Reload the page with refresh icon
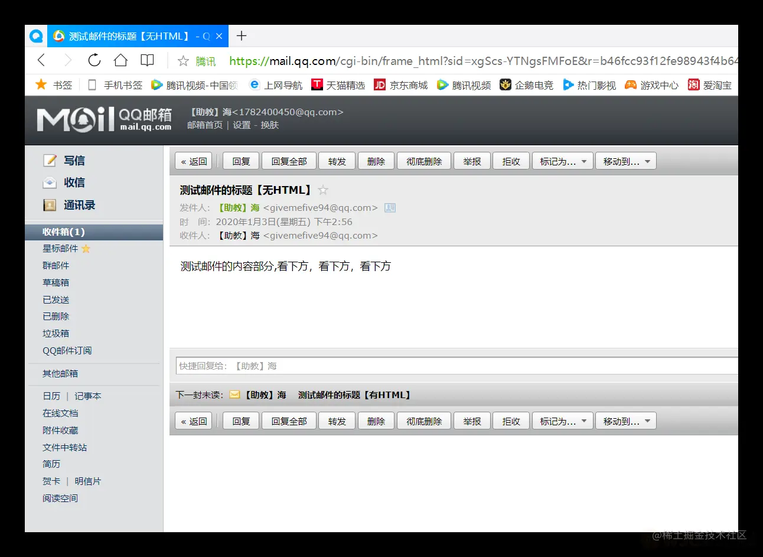The image size is (763, 557). (94, 60)
